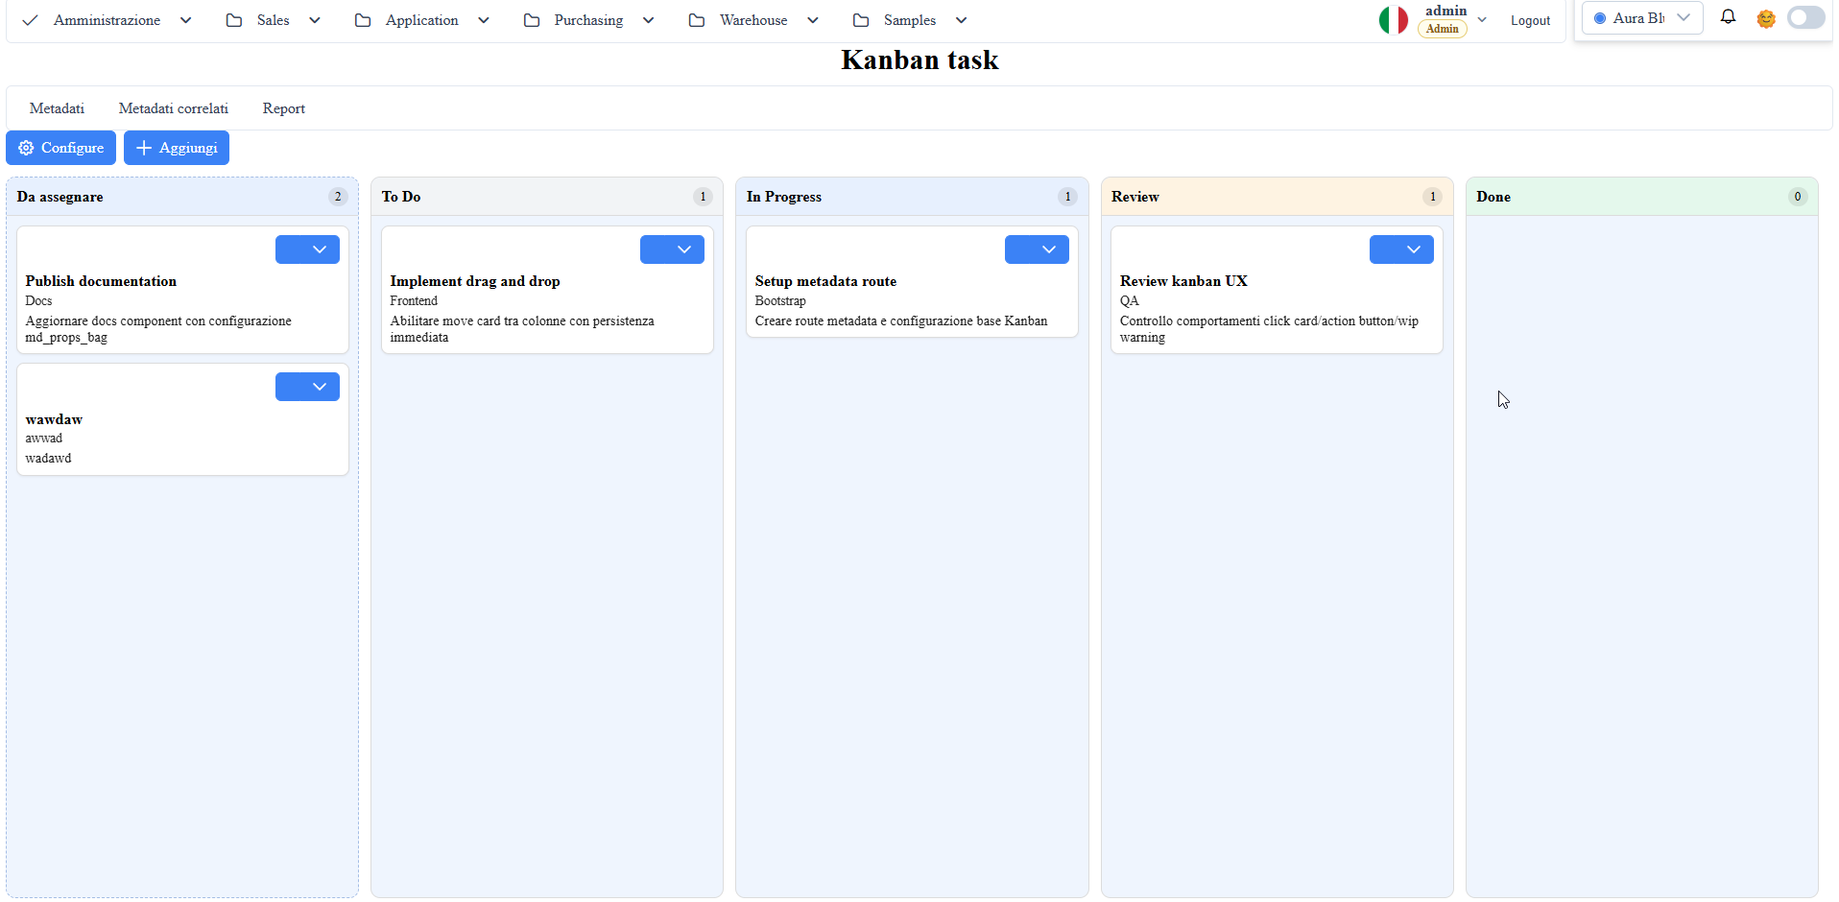Viewport: 1839px width, 902px height.
Task: Click the In Progress column header
Action: [912, 197]
